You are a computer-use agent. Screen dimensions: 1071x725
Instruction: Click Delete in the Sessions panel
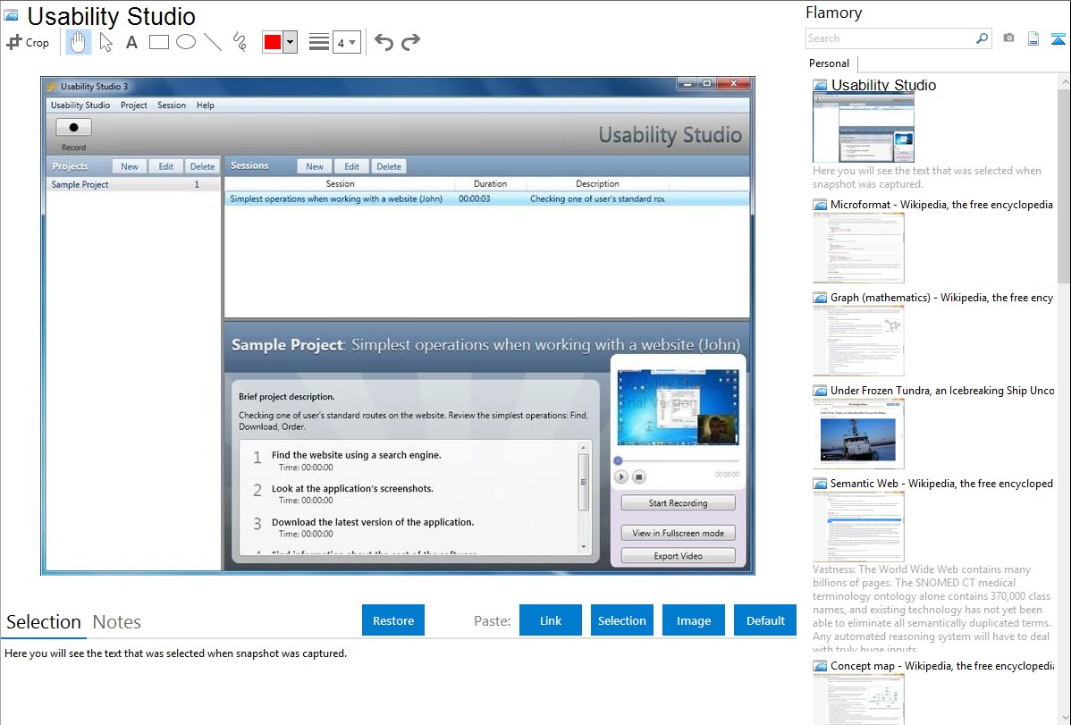[389, 166]
